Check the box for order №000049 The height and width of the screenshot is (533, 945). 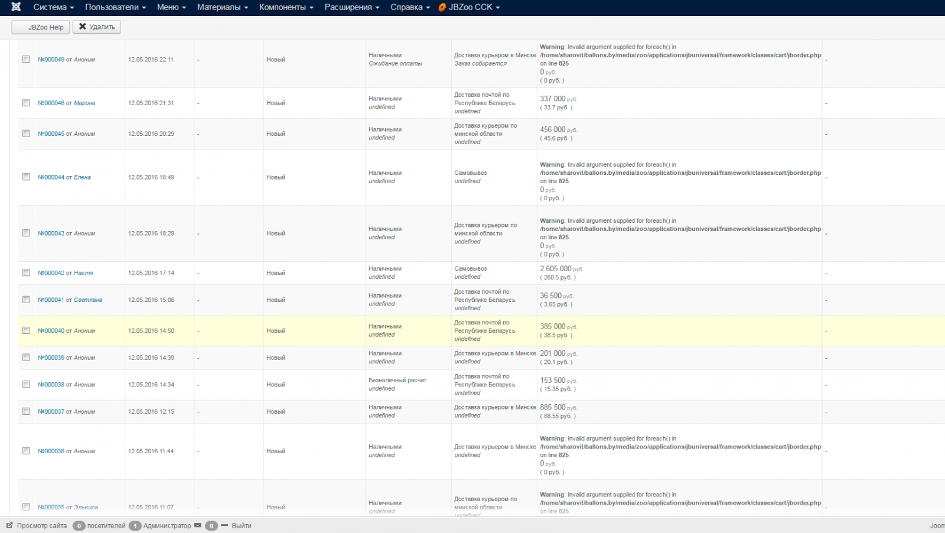click(x=26, y=59)
